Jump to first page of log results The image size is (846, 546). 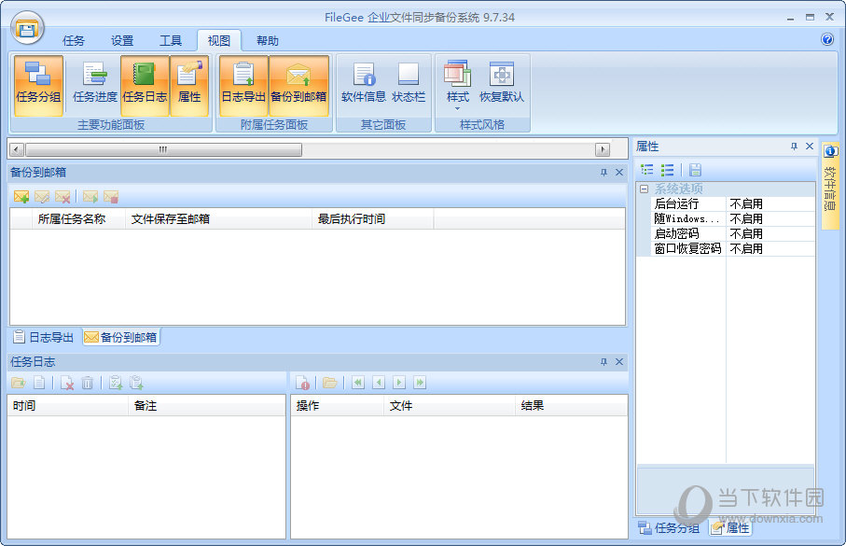[358, 383]
